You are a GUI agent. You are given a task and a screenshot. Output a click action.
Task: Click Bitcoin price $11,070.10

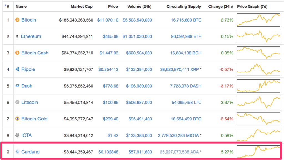point(108,20)
